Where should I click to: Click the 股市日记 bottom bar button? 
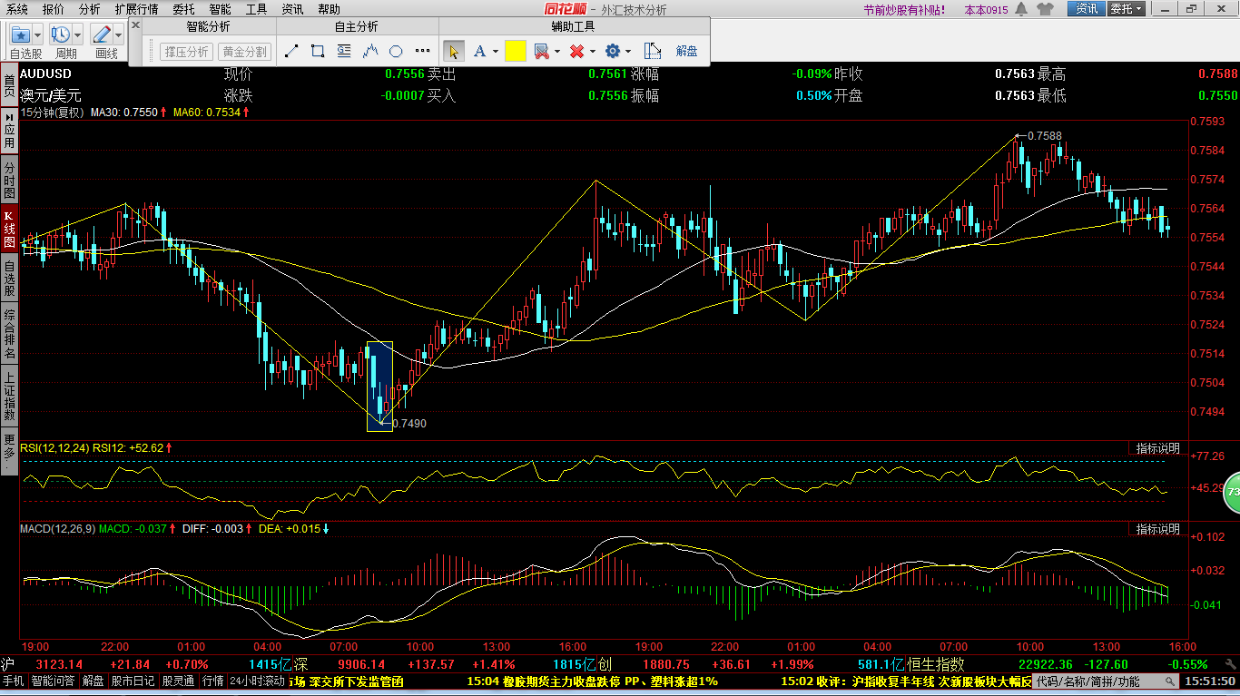133,681
